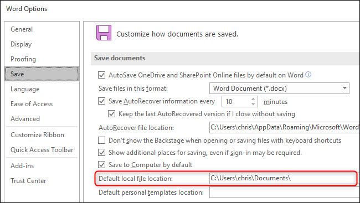Toggle Save to Computer by default checkbox

[102, 165]
